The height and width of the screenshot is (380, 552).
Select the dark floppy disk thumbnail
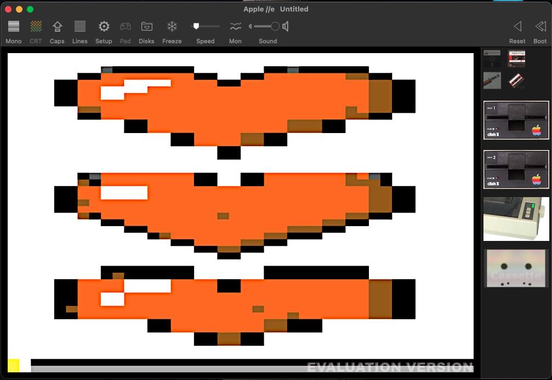click(492, 59)
